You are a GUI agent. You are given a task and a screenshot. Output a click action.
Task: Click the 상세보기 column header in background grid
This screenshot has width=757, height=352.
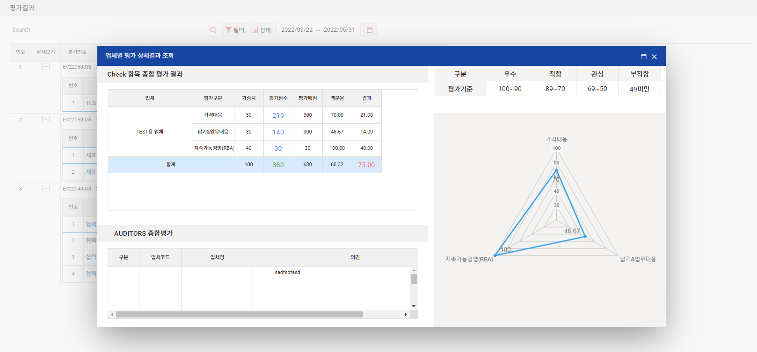click(46, 52)
